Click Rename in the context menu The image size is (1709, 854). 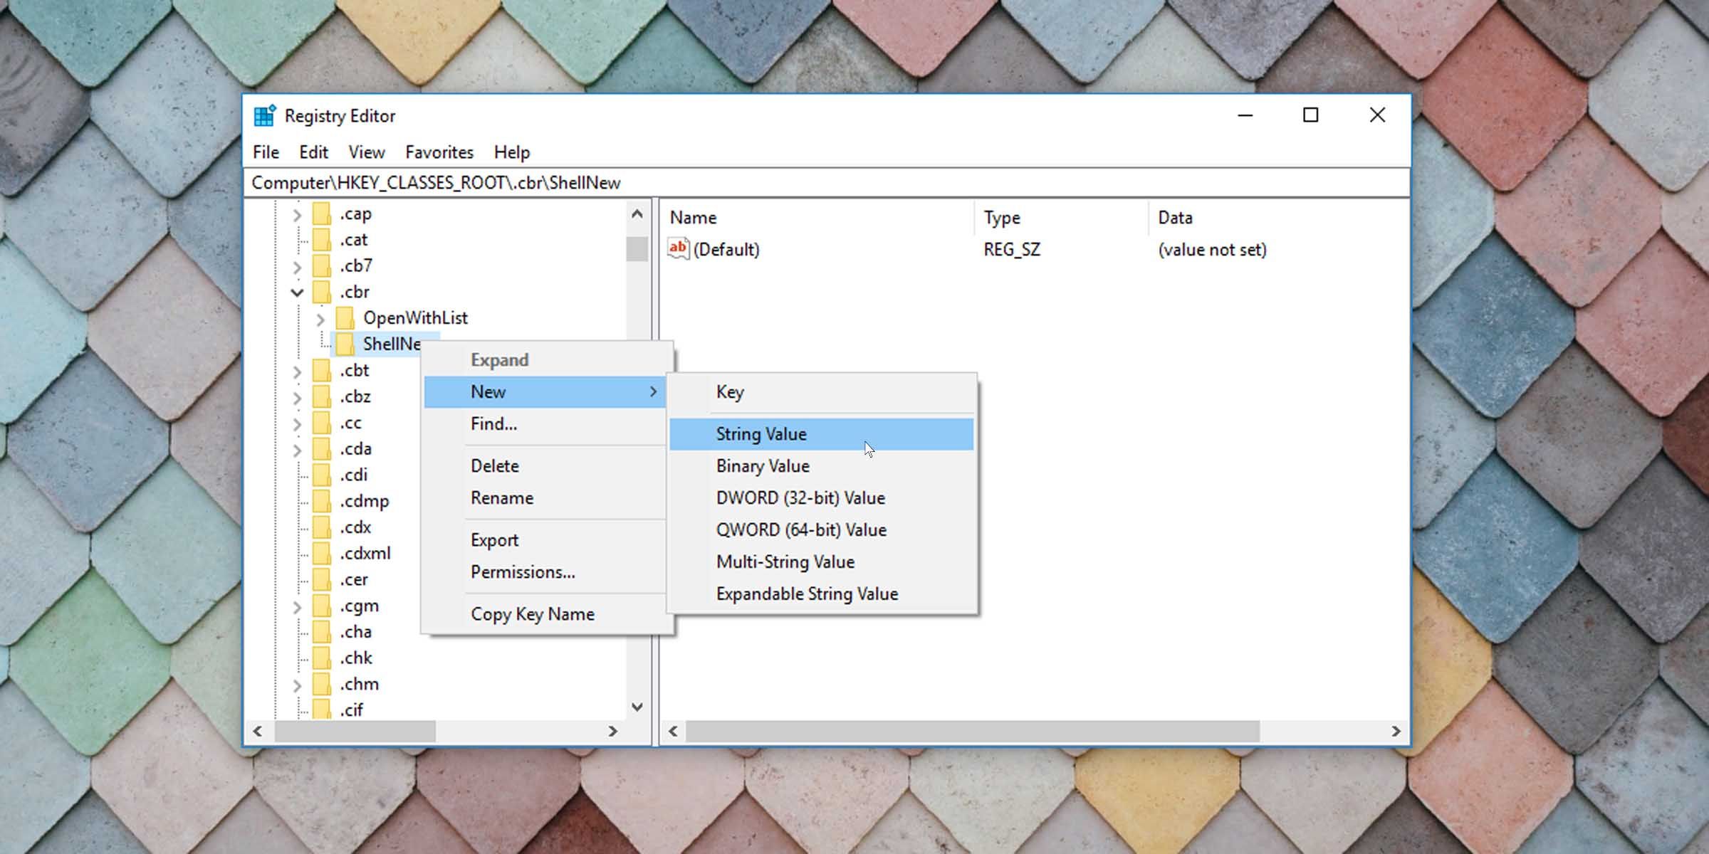[545, 498]
